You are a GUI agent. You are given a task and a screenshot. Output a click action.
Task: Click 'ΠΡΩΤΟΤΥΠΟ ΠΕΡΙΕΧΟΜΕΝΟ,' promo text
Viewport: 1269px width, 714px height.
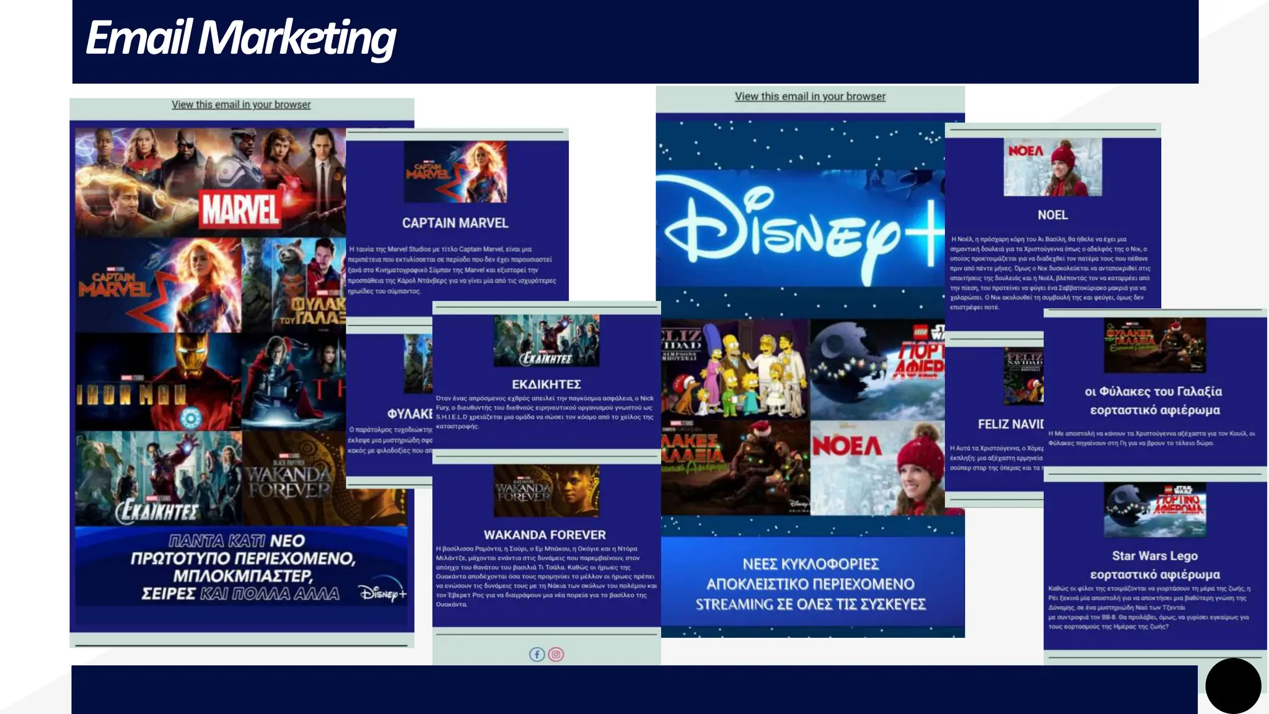point(243,558)
